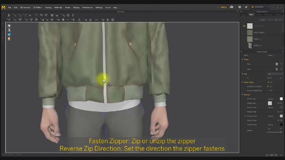Open the Display menu
This screenshot has height=160, width=285.
76,7
